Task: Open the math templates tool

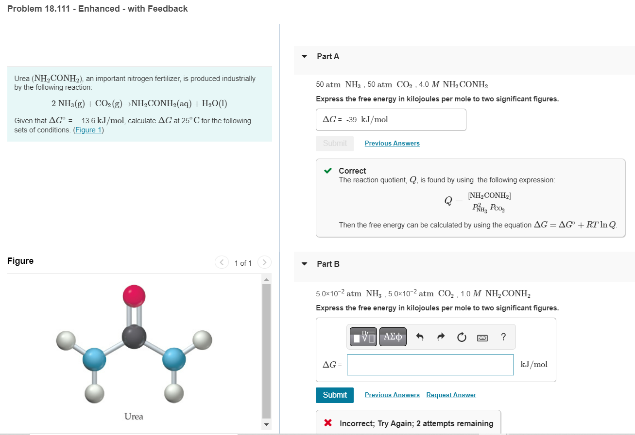Action: point(364,337)
